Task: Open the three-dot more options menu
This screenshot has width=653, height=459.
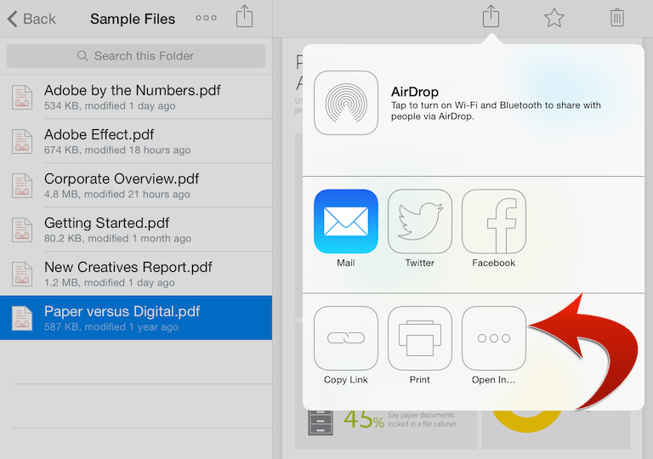Action: coord(206,18)
